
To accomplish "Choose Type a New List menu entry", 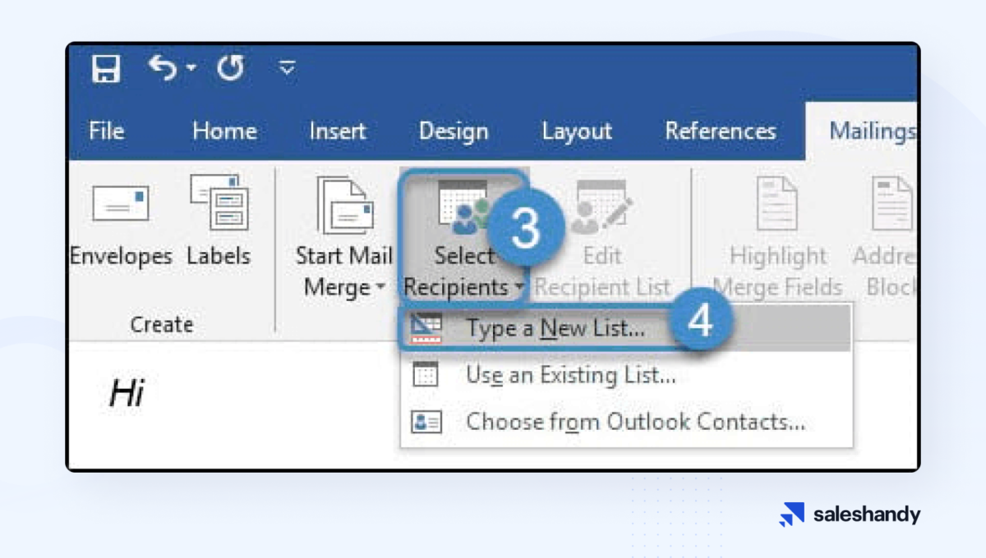I will tap(626, 328).
